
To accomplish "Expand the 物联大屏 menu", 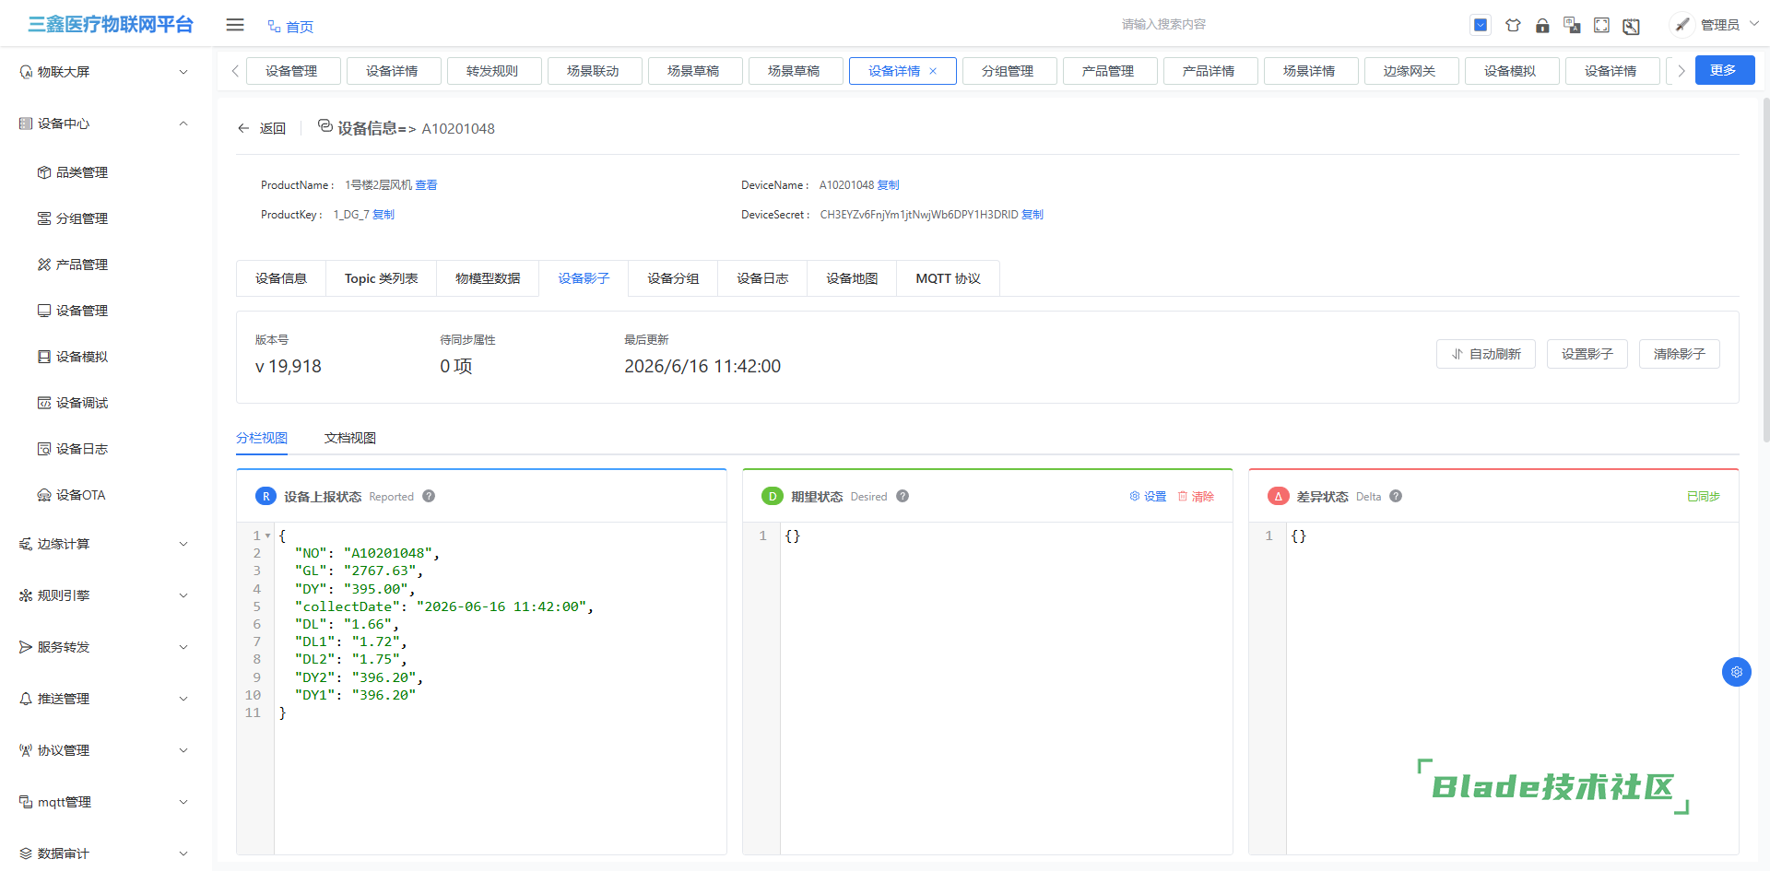I will (104, 72).
